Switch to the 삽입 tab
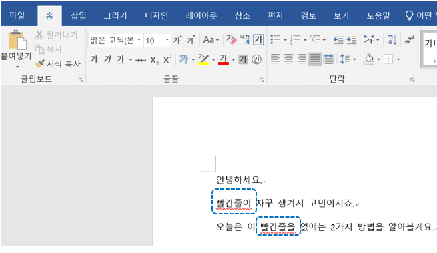437x253 pixels. point(78,15)
